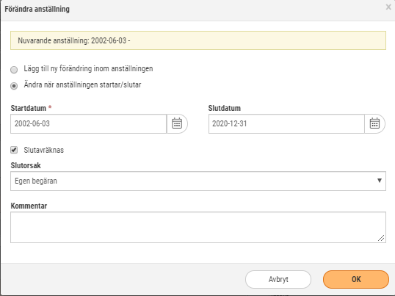Image resolution: width=395 pixels, height=296 pixels.
Task: Click the Förändra anställning title bar
Action: pos(192,10)
